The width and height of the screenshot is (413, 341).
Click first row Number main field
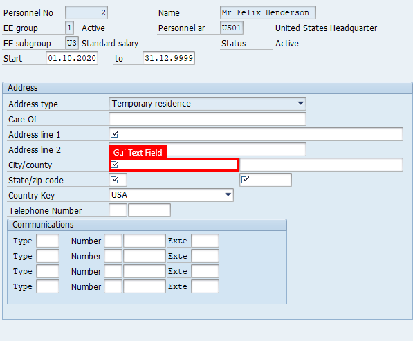click(145, 241)
